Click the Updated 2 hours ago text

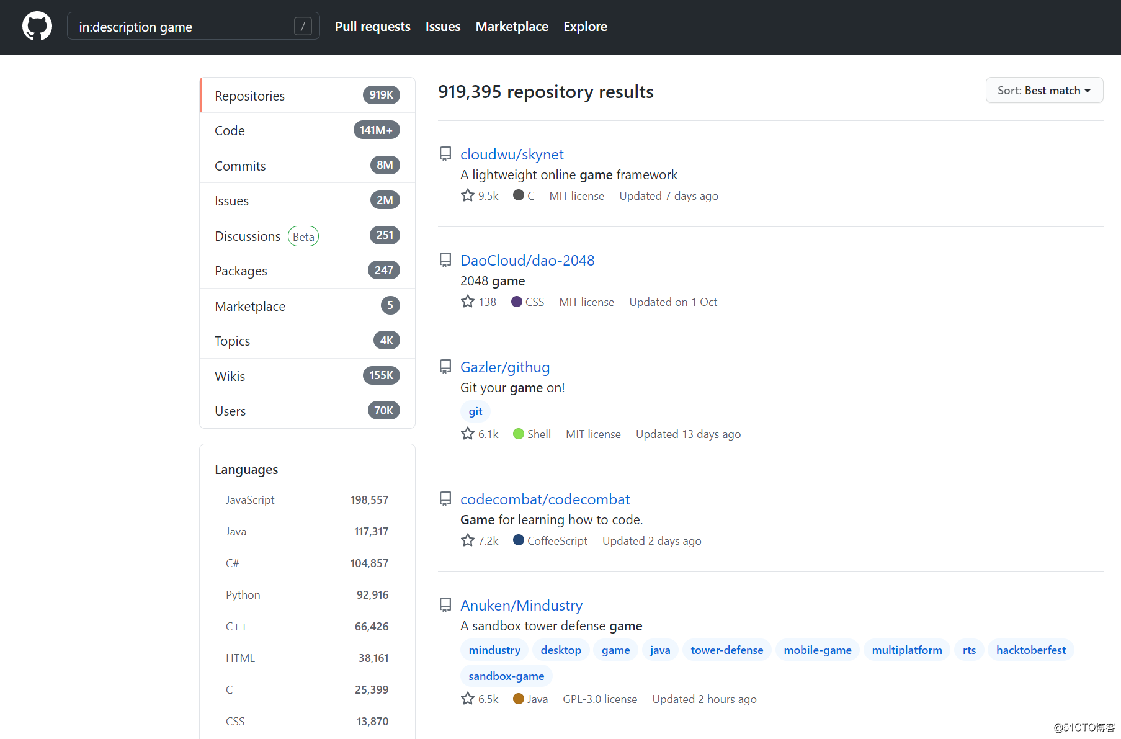(704, 699)
